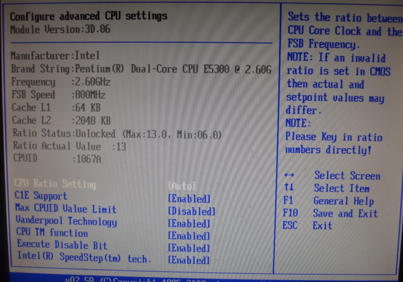Click the Brand String Pentium Dual-Core line

[x=141, y=69]
